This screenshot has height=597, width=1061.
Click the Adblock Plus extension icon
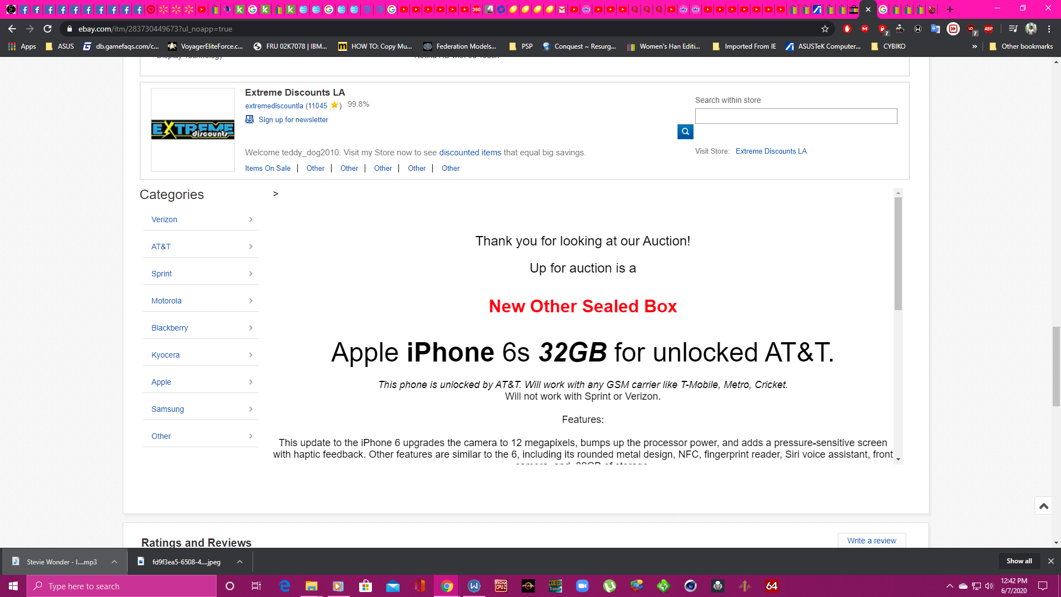point(989,29)
